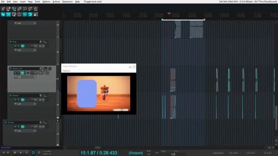Toggle snap button in main toolbar
Image resolution: width=278 pixels, height=156 pixels.
tap(30, 14)
